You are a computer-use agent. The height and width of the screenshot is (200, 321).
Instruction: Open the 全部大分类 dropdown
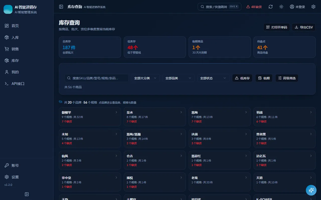(x=145, y=78)
